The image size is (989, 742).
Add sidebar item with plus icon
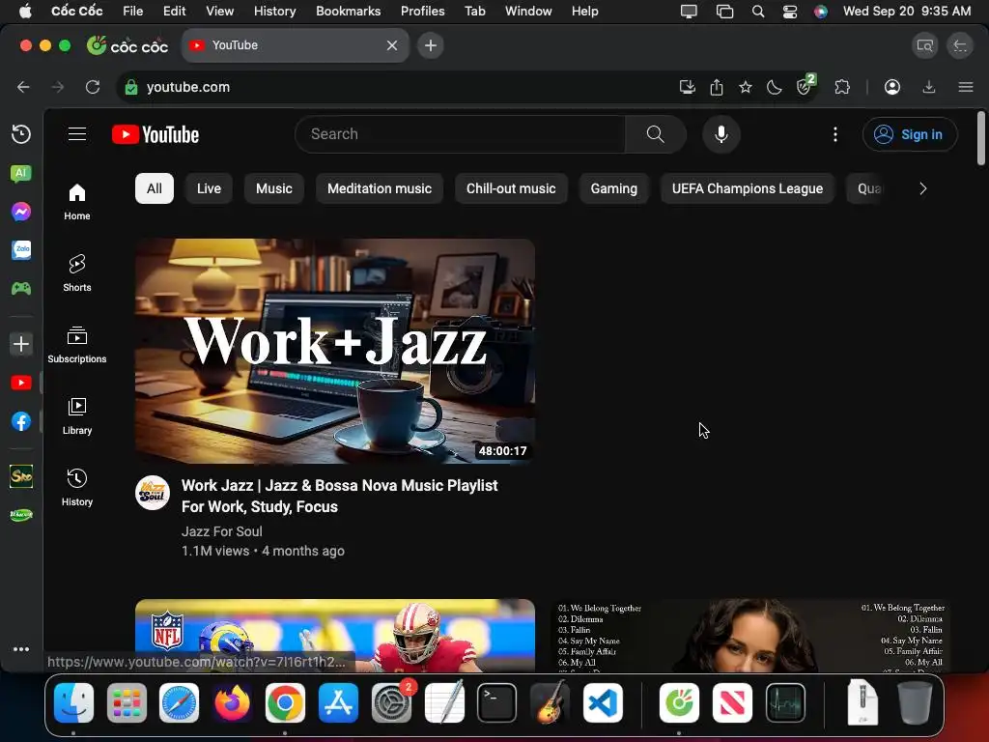click(x=21, y=344)
